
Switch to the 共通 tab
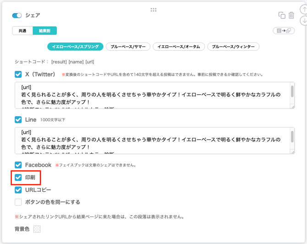[22, 31]
